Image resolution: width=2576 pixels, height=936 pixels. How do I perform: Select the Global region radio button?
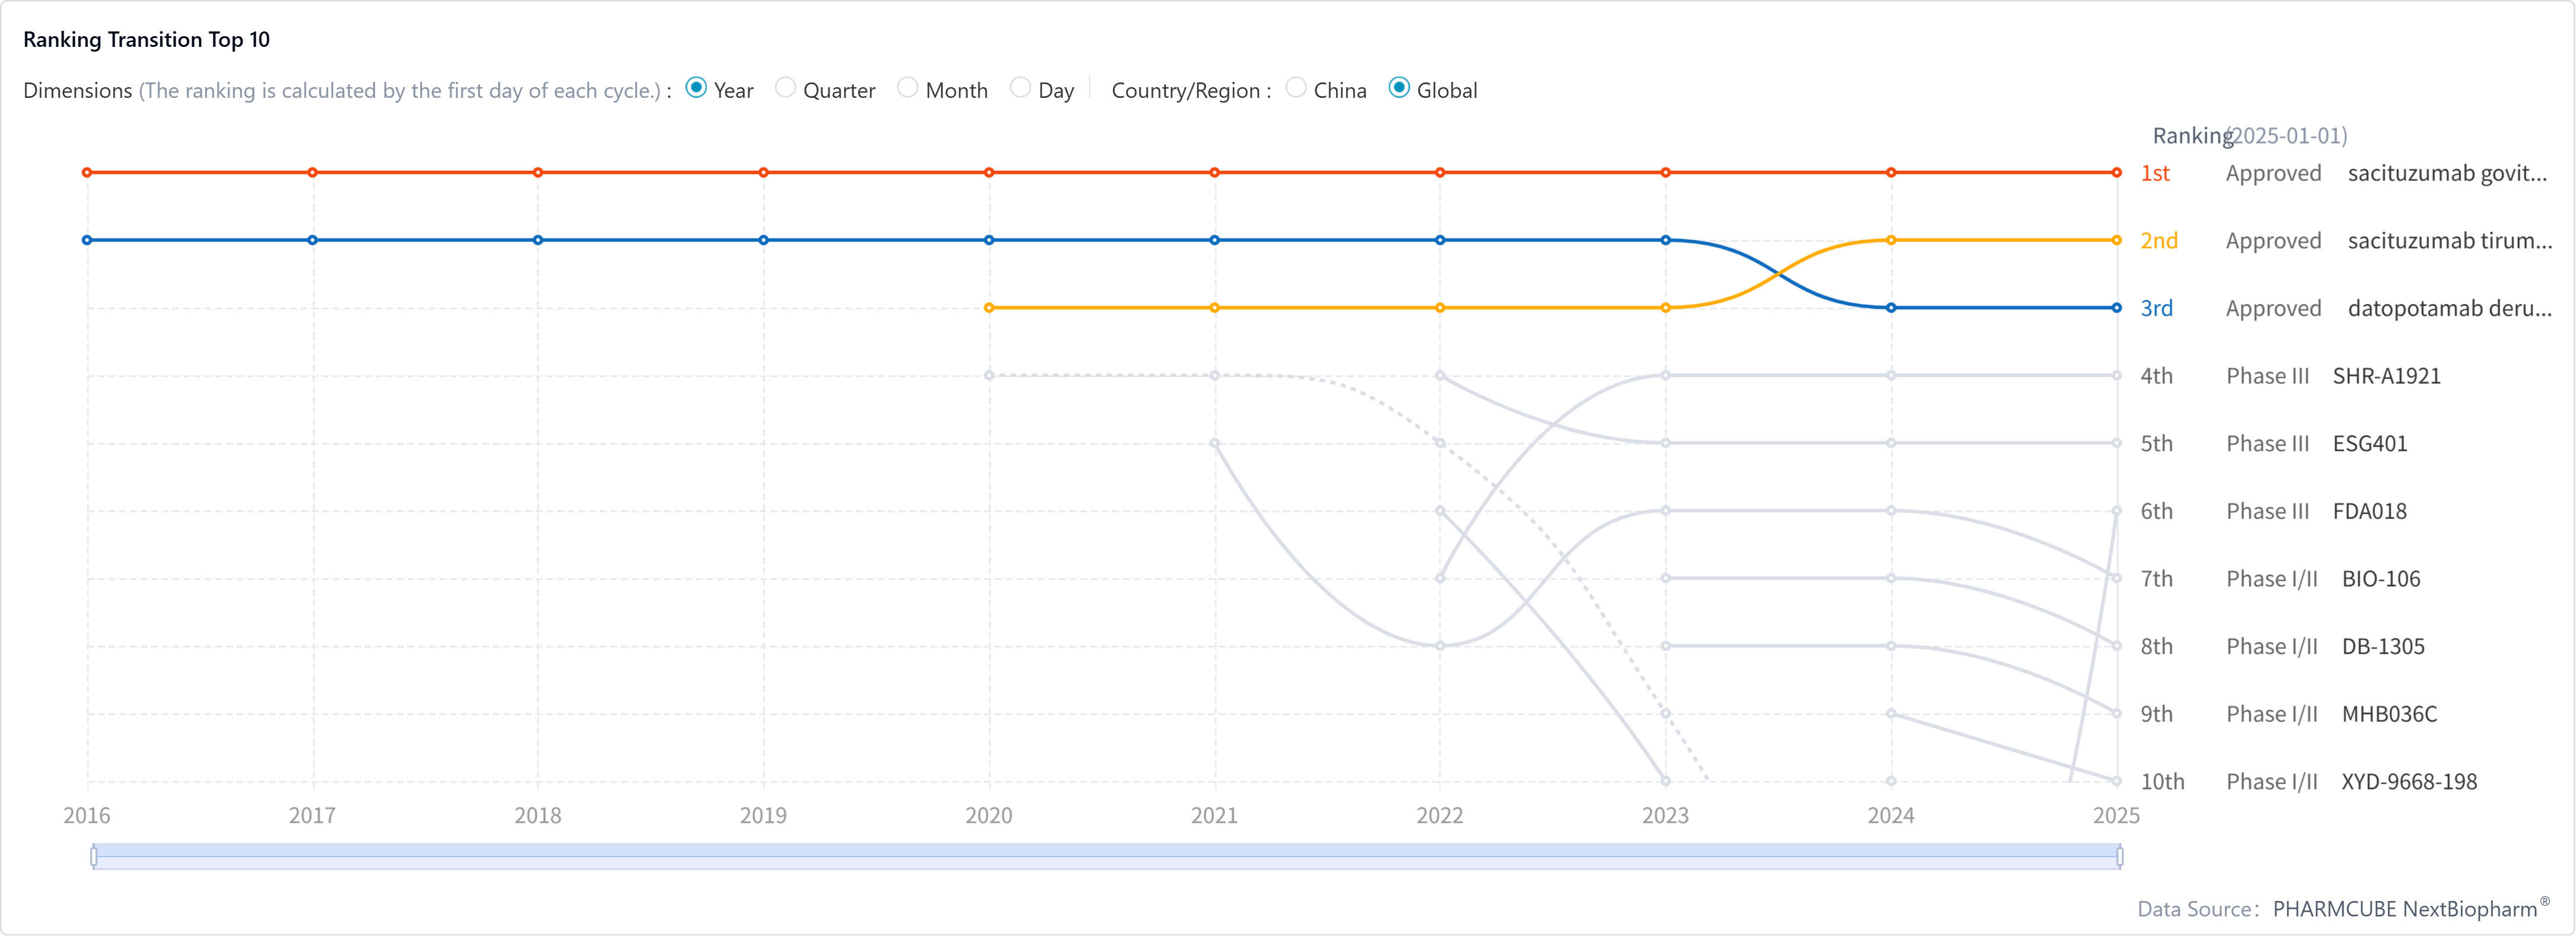pyautogui.click(x=1400, y=89)
